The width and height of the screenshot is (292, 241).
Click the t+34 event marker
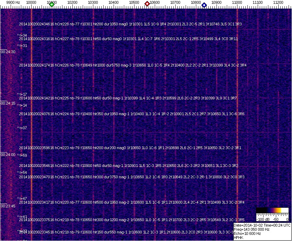pos(23,35)
